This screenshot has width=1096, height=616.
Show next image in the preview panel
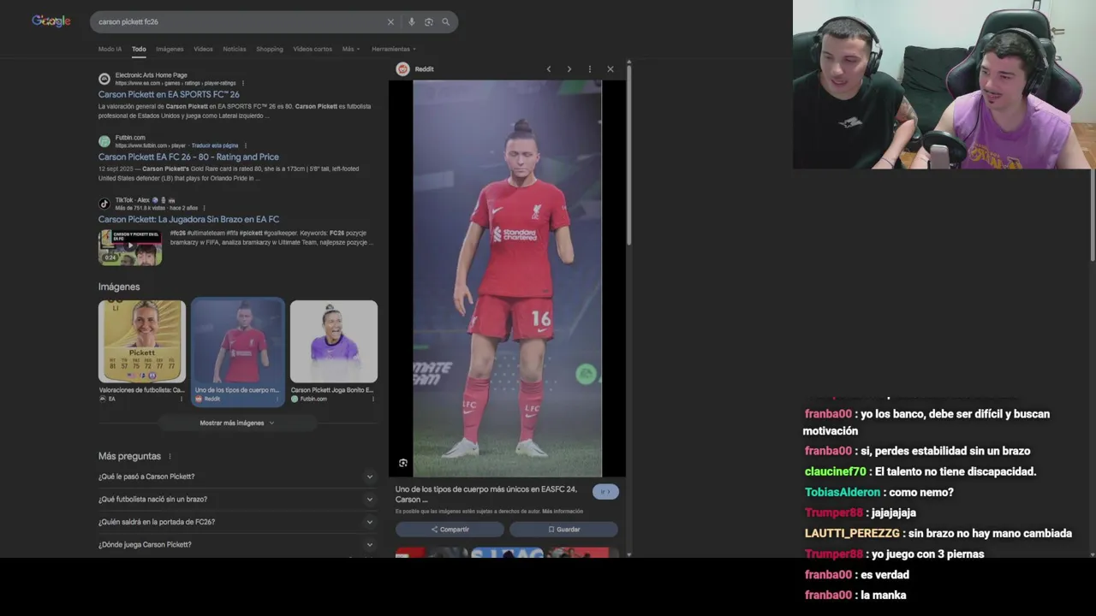[569, 69]
